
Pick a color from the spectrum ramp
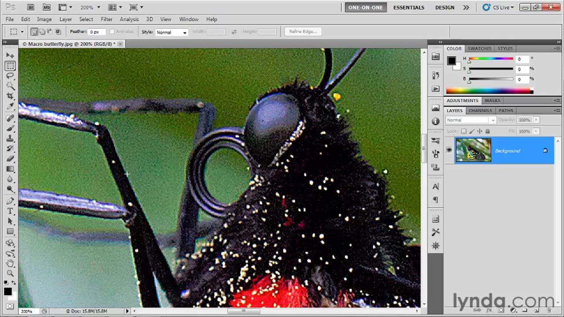tap(489, 91)
